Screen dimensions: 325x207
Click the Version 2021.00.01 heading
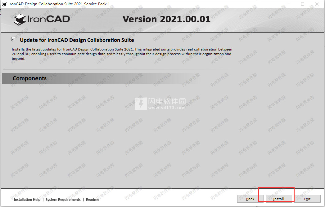click(x=166, y=19)
